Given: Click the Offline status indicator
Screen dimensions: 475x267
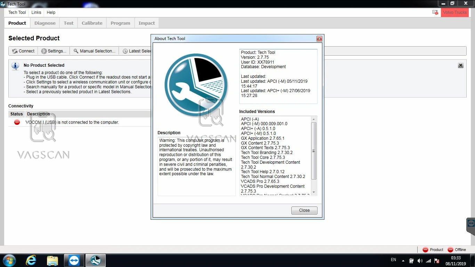Looking at the screenshot, I should (x=457, y=250).
